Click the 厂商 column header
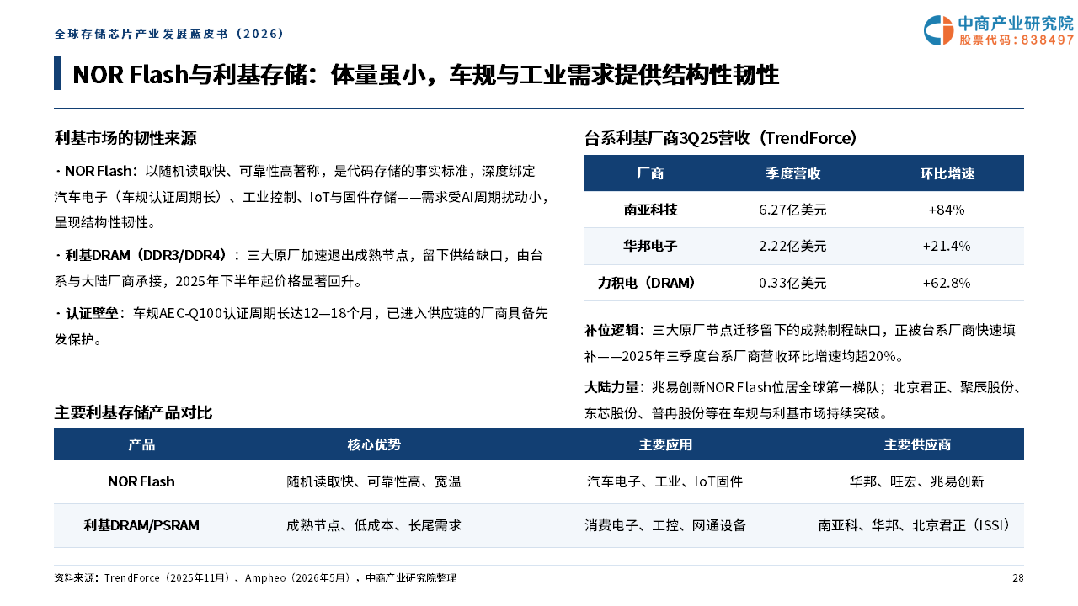The height and width of the screenshot is (606, 1078). point(649,174)
